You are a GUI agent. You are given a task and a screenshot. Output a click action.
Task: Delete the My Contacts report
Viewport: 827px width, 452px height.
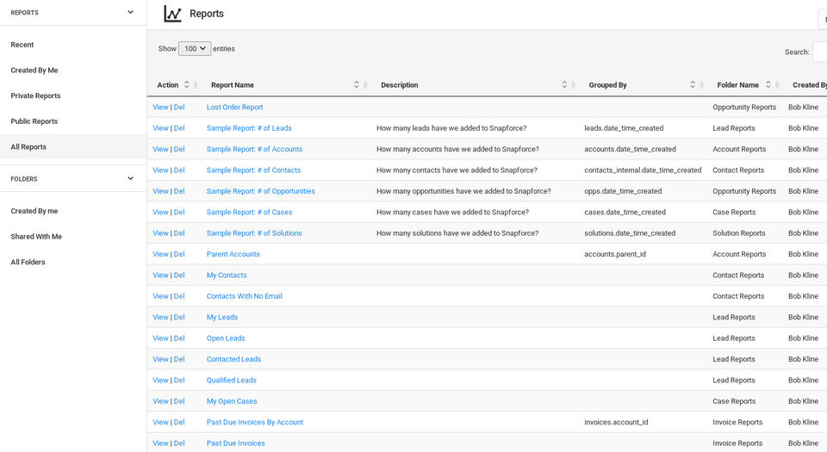tap(179, 276)
